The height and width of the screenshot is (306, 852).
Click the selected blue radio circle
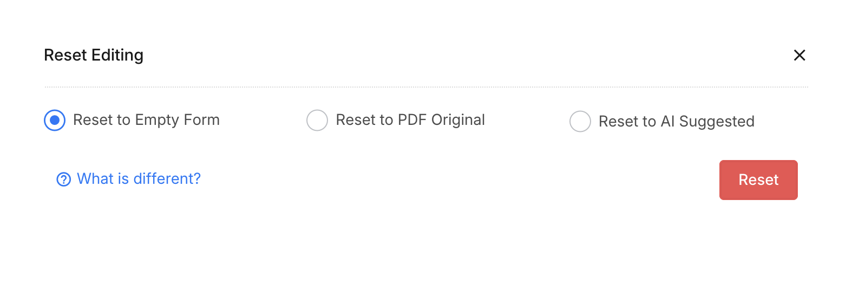point(55,120)
